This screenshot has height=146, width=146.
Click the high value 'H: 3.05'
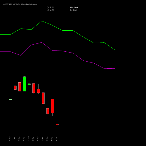pyautogui.click(x=74, y=8)
